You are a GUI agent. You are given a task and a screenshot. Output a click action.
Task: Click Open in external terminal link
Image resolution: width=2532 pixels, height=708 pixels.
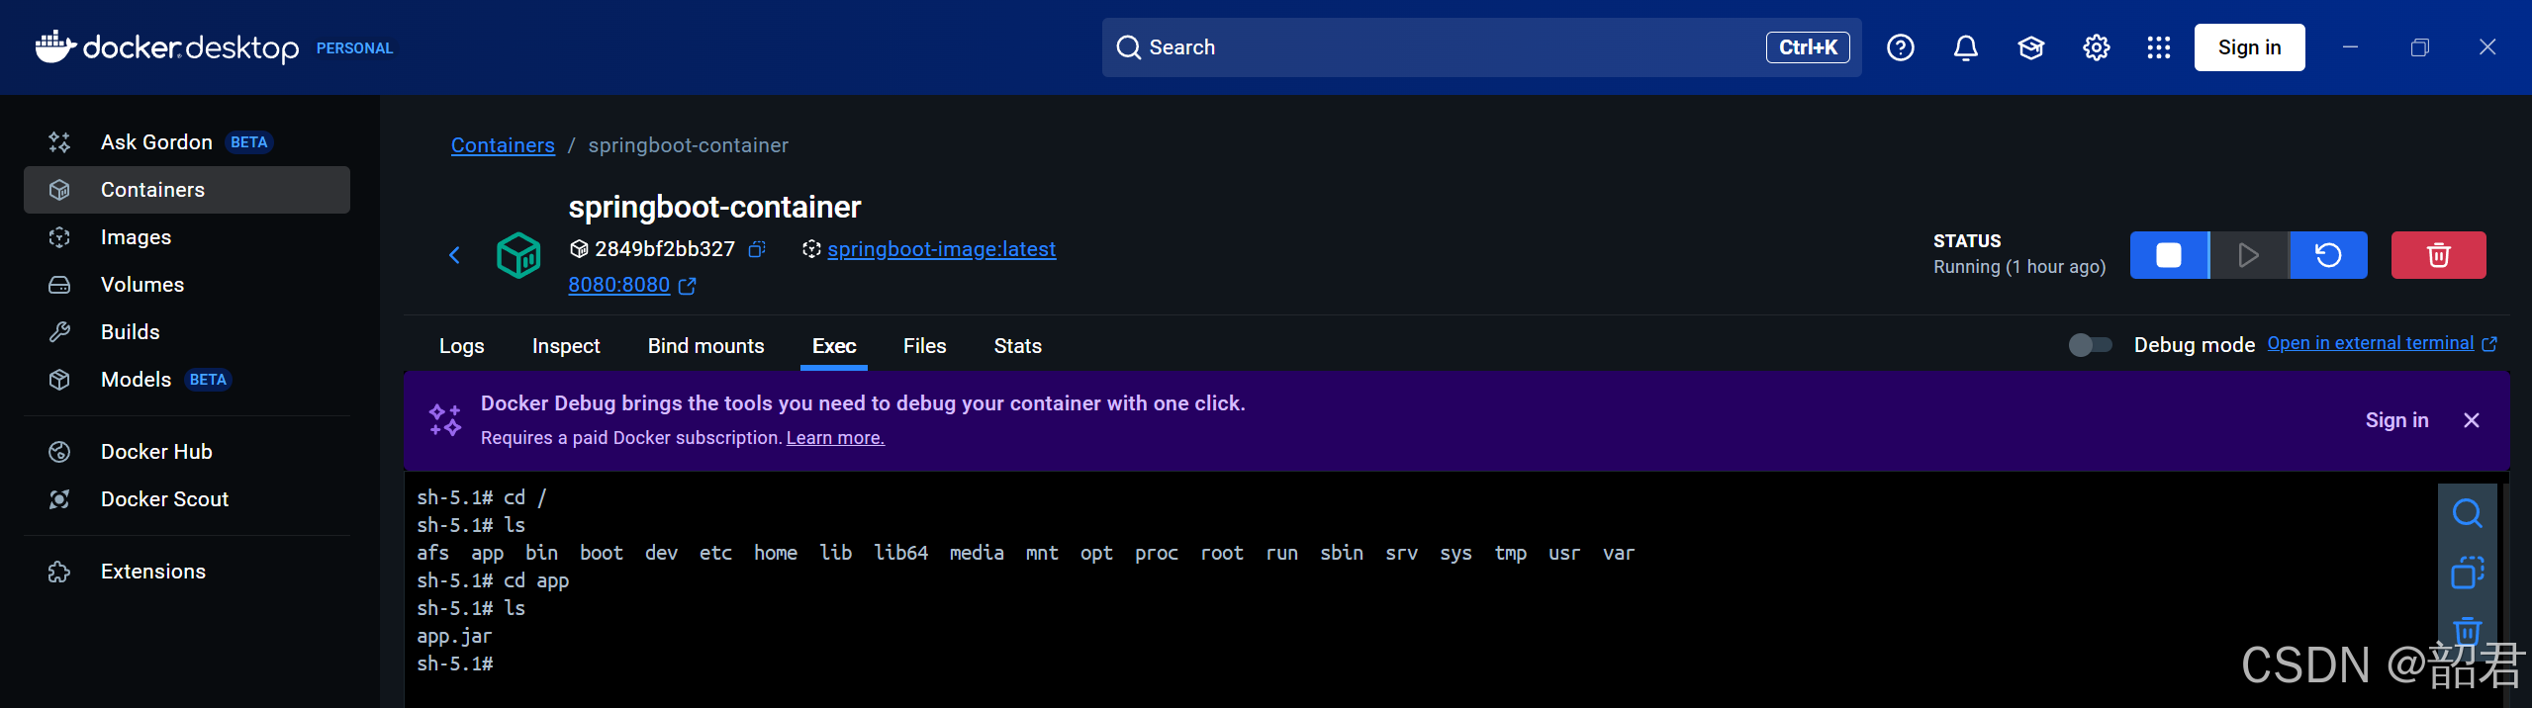tap(2382, 343)
